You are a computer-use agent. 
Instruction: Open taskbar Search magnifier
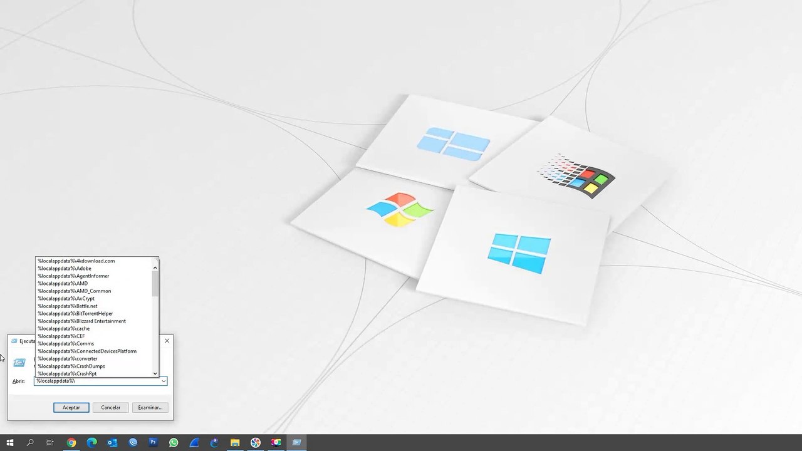click(x=30, y=443)
